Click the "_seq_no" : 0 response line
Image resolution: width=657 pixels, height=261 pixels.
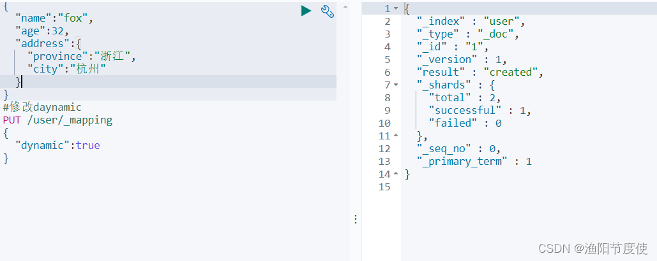click(458, 149)
